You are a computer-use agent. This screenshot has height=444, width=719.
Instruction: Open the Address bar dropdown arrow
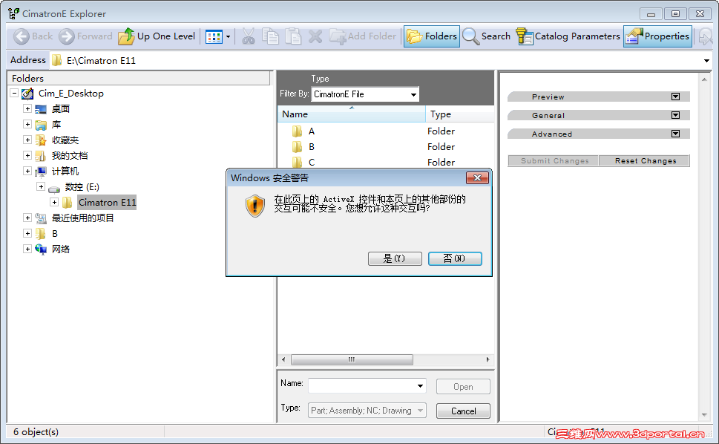click(706, 61)
